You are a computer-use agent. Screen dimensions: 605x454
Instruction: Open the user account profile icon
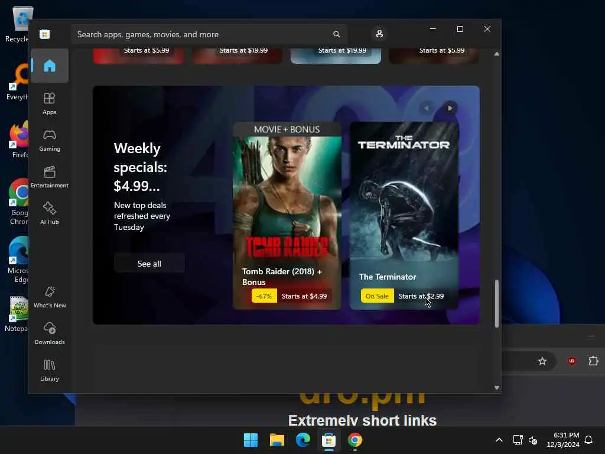pyautogui.click(x=379, y=34)
